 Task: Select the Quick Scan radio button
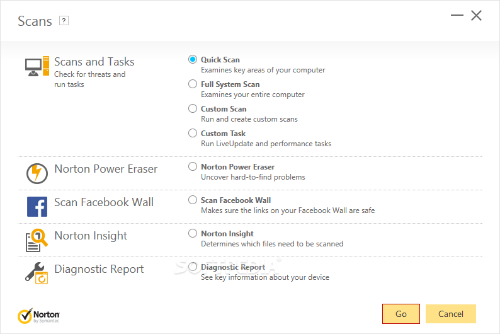193,59
